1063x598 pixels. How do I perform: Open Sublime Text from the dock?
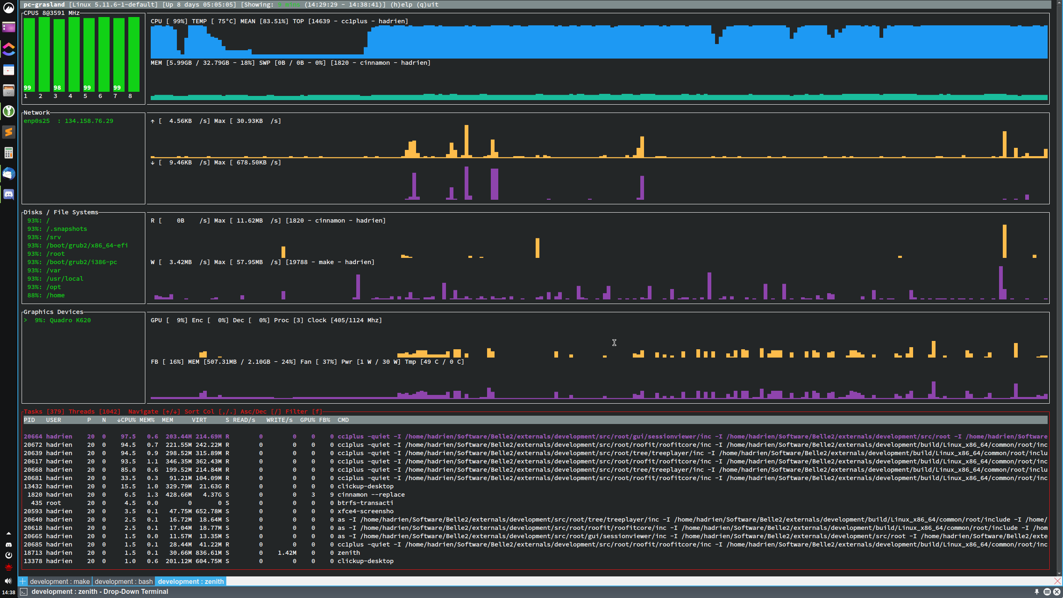[x=9, y=132]
